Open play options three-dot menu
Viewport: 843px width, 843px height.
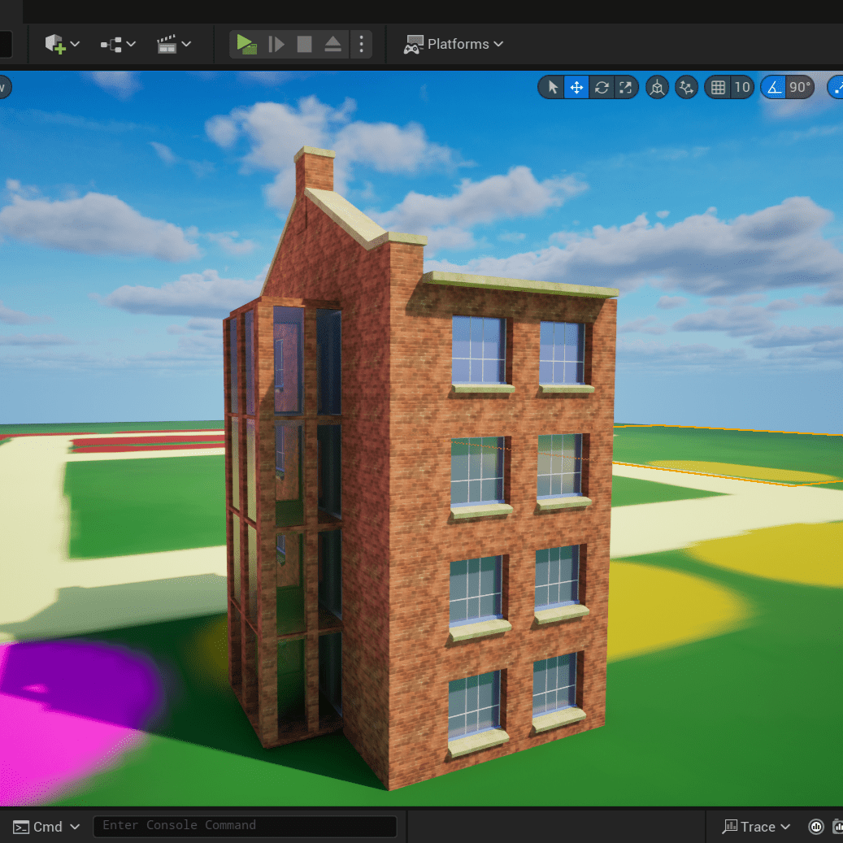coord(361,44)
